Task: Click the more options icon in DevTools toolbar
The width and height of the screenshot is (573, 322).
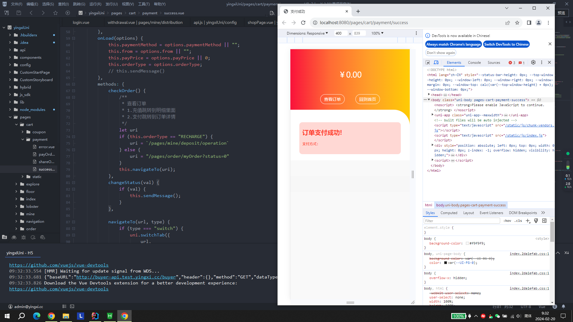Action: coord(542,63)
